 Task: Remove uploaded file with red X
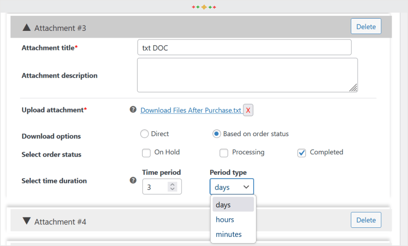coord(248,110)
